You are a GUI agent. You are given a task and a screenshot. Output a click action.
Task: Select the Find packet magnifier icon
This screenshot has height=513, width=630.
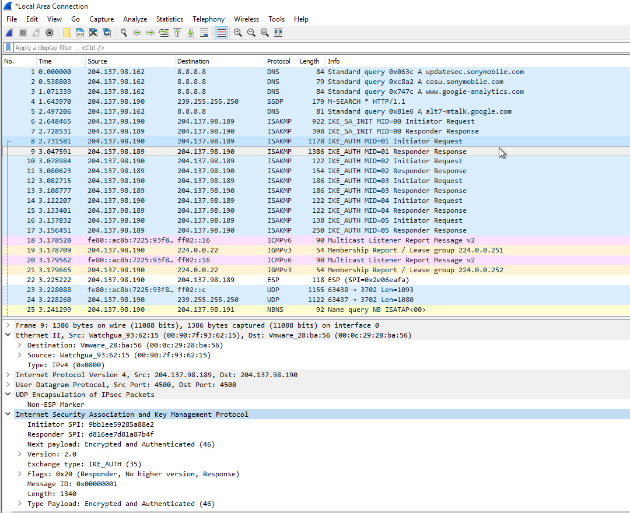pyautogui.click(x=123, y=33)
